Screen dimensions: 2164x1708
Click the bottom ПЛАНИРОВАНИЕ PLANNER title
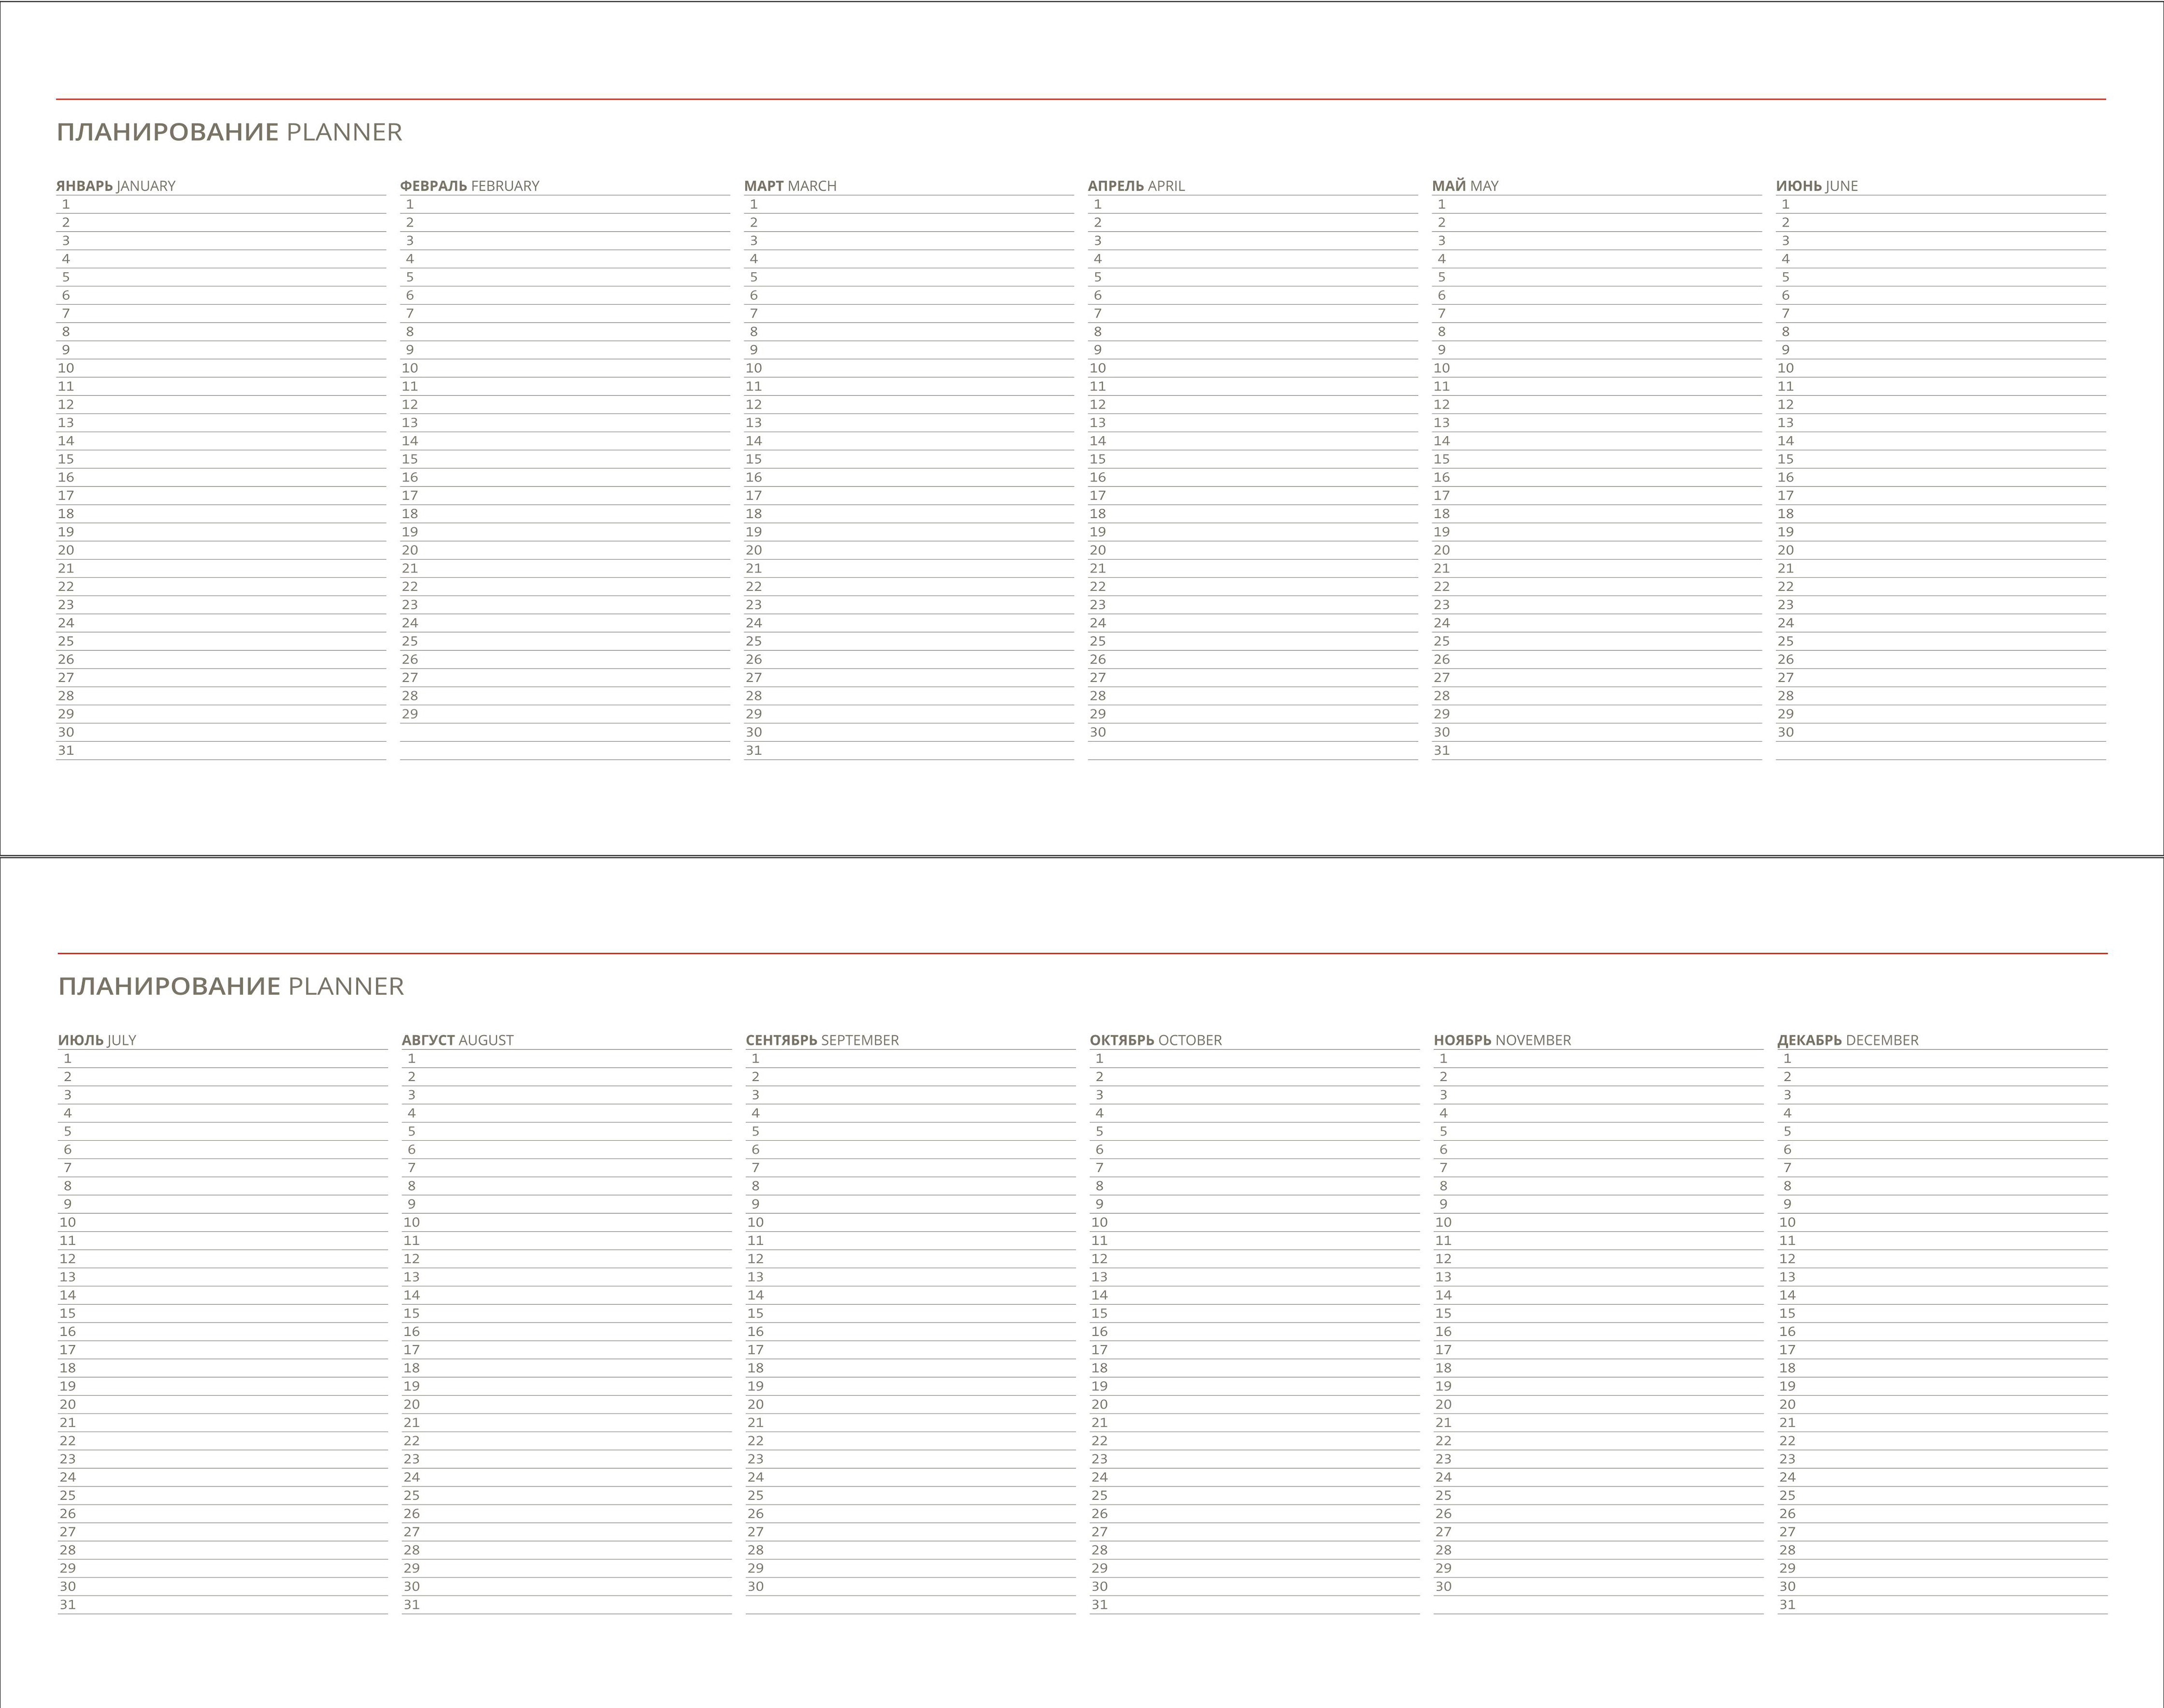coord(231,986)
